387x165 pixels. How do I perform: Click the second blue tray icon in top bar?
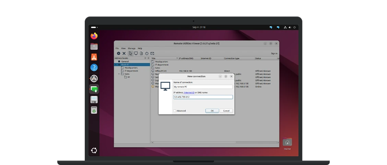(x=278, y=27)
